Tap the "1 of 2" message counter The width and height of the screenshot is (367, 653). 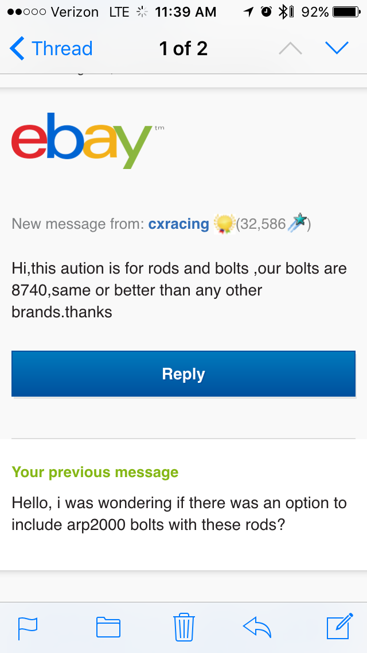click(183, 49)
